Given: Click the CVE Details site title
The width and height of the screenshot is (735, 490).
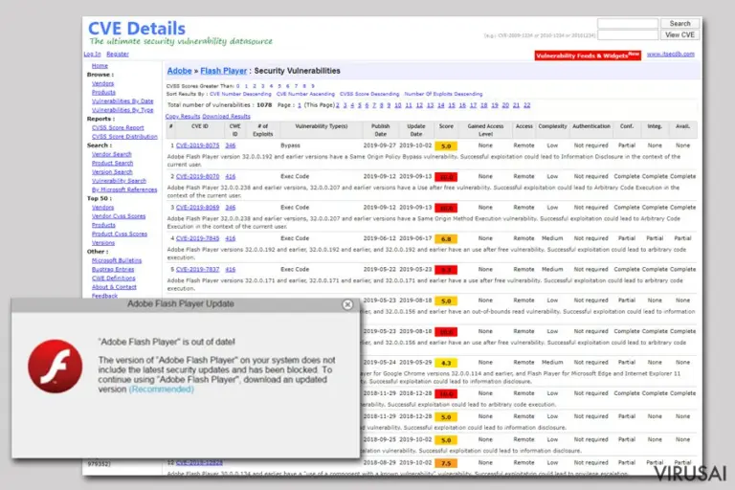Looking at the screenshot, I should point(137,28).
